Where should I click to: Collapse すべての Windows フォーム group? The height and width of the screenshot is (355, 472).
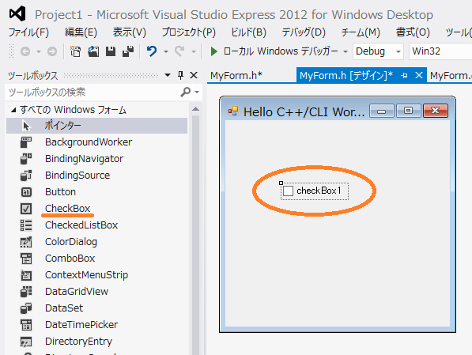(13, 110)
